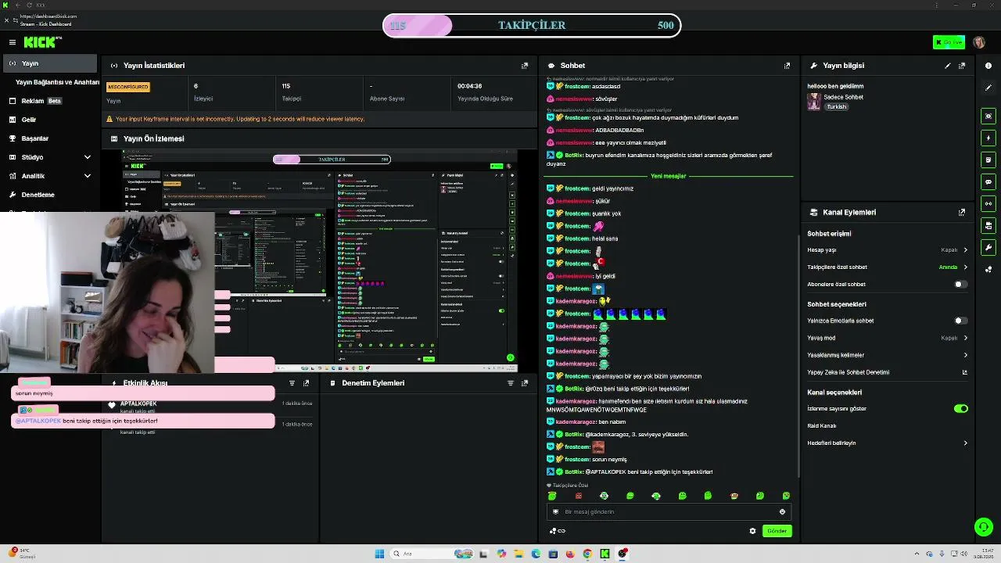Click the red emote in the emote row
This screenshot has width=1001, height=563.
coord(579,496)
